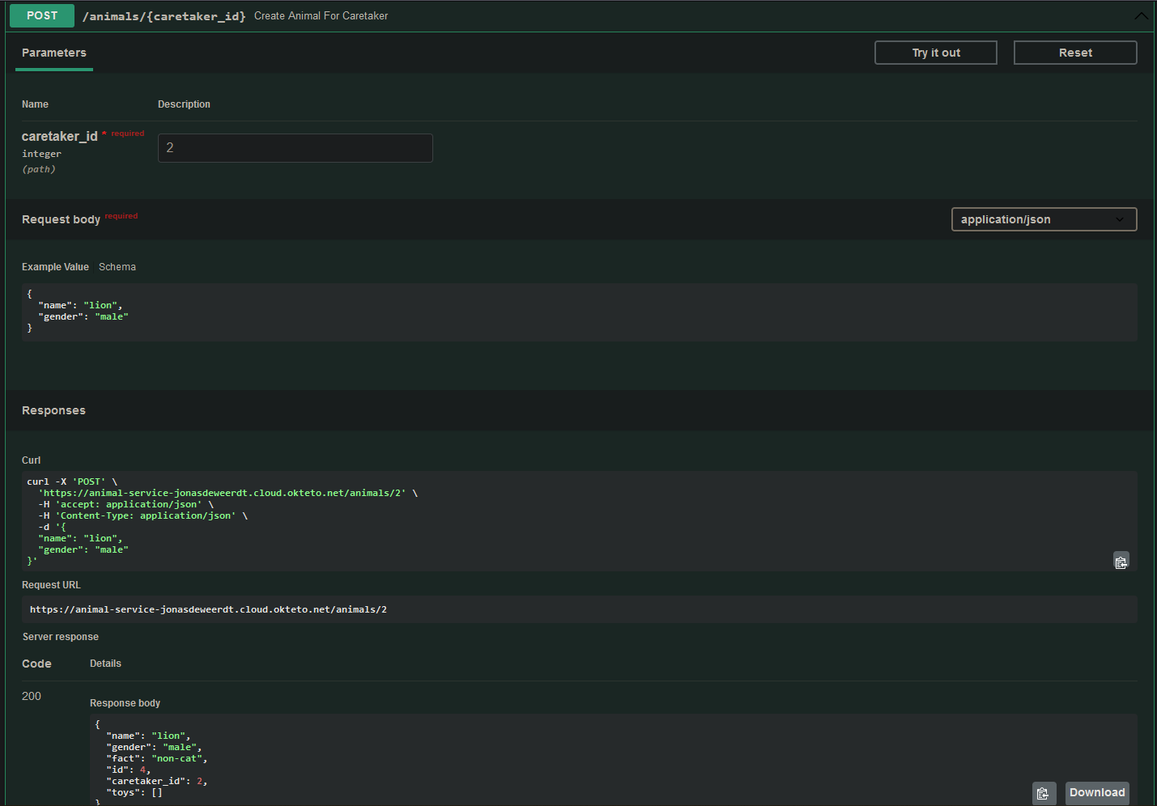The width and height of the screenshot is (1157, 806).
Task: Download the server response
Action: (x=1097, y=792)
